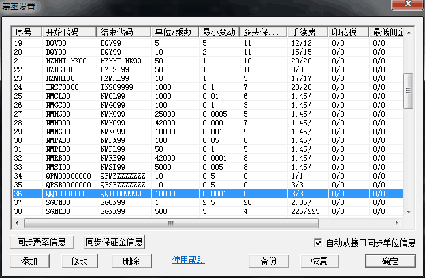Confirm with the 确定 button
425x278 pixels.
click(x=390, y=261)
